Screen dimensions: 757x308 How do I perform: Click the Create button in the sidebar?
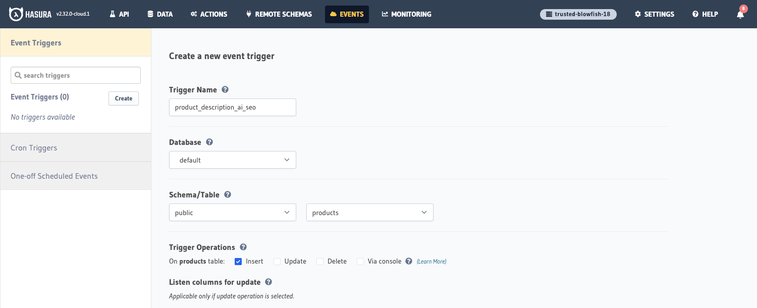tap(124, 98)
